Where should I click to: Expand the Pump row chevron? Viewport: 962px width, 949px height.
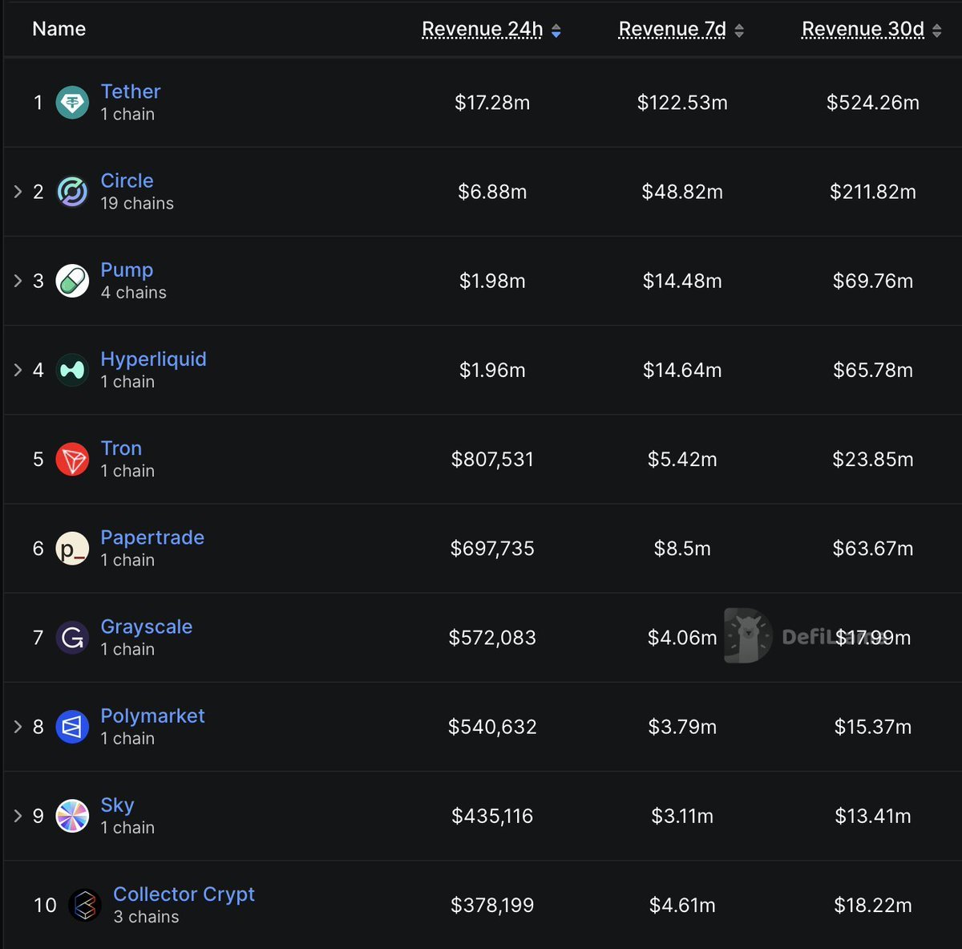(18, 281)
